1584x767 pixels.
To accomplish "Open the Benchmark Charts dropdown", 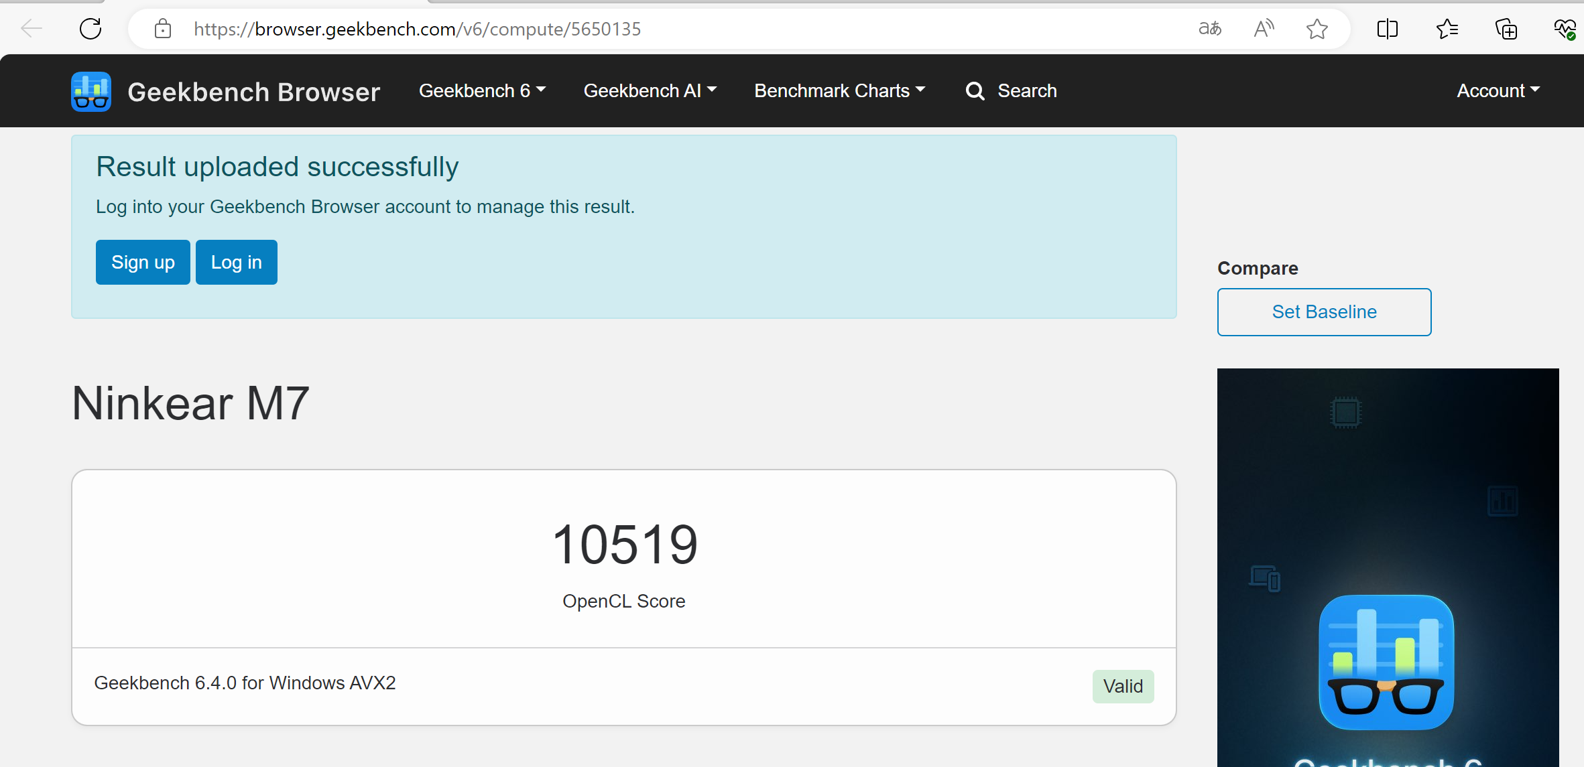I will [839, 90].
